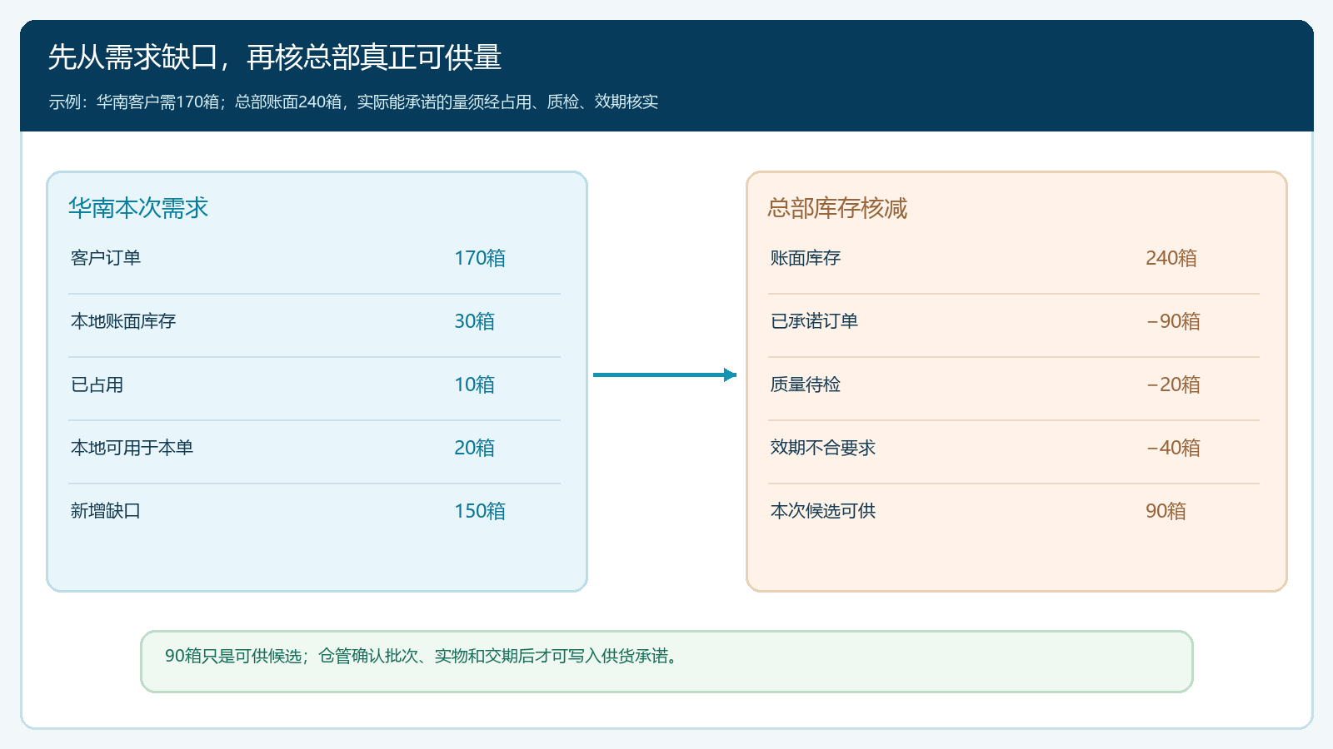Click the 170箱 value in 客户订单 row
The height and width of the screenshot is (749, 1333).
pyautogui.click(x=480, y=258)
